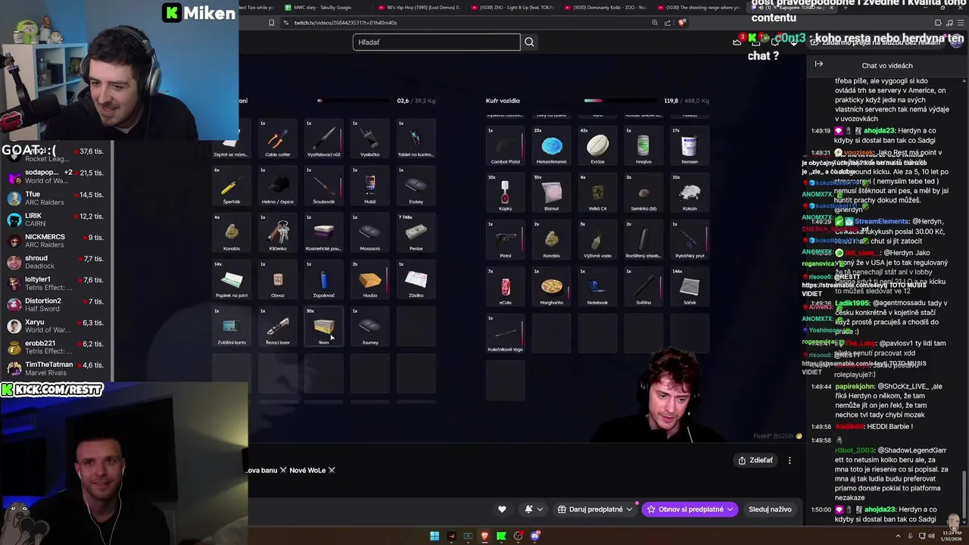Select the Rybářský prut in trunk

click(x=690, y=239)
